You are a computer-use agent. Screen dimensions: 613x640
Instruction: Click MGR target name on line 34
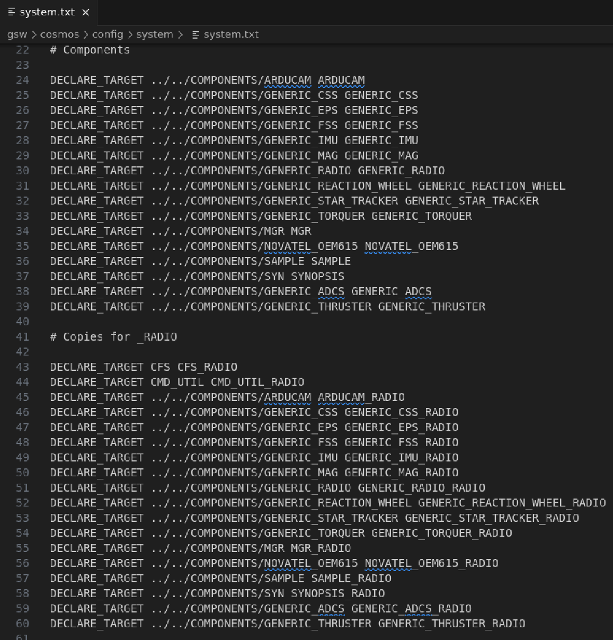point(301,231)
